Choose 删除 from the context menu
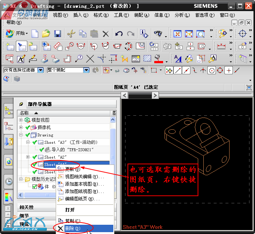This screenshot has width=255, height=234. 72,228
